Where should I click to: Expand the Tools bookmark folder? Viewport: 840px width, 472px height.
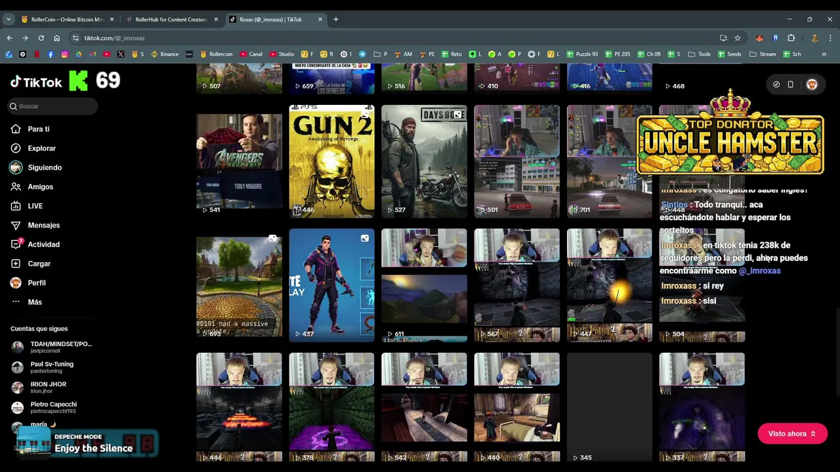point(699,54)
